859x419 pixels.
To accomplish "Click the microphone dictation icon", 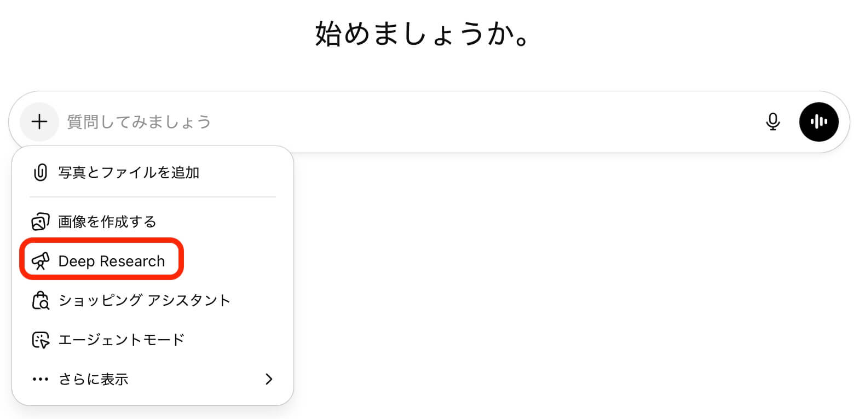I will [772, 121].
